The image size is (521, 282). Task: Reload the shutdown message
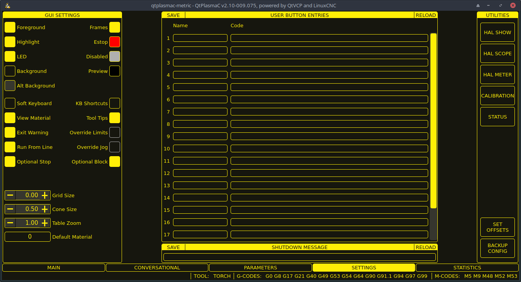click(x=425, y=247)
